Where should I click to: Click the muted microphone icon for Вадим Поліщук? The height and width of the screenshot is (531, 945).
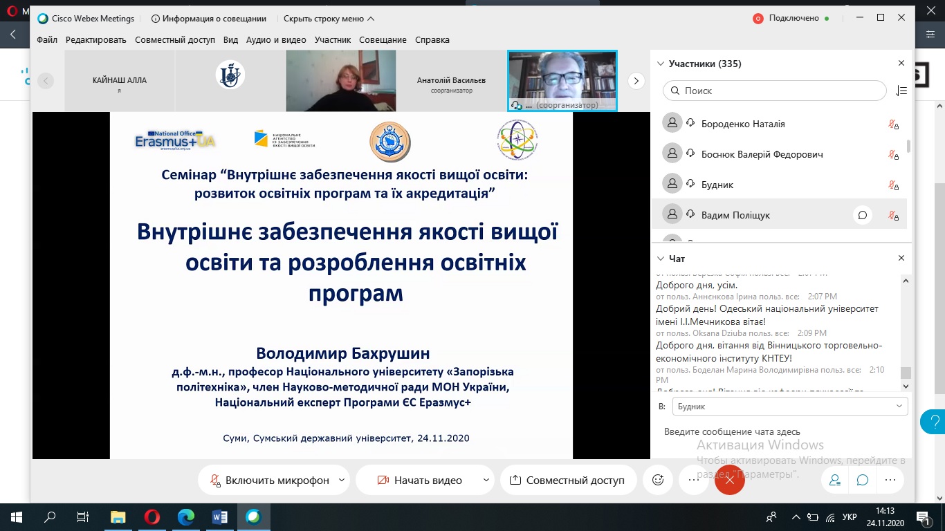(894, 216)
